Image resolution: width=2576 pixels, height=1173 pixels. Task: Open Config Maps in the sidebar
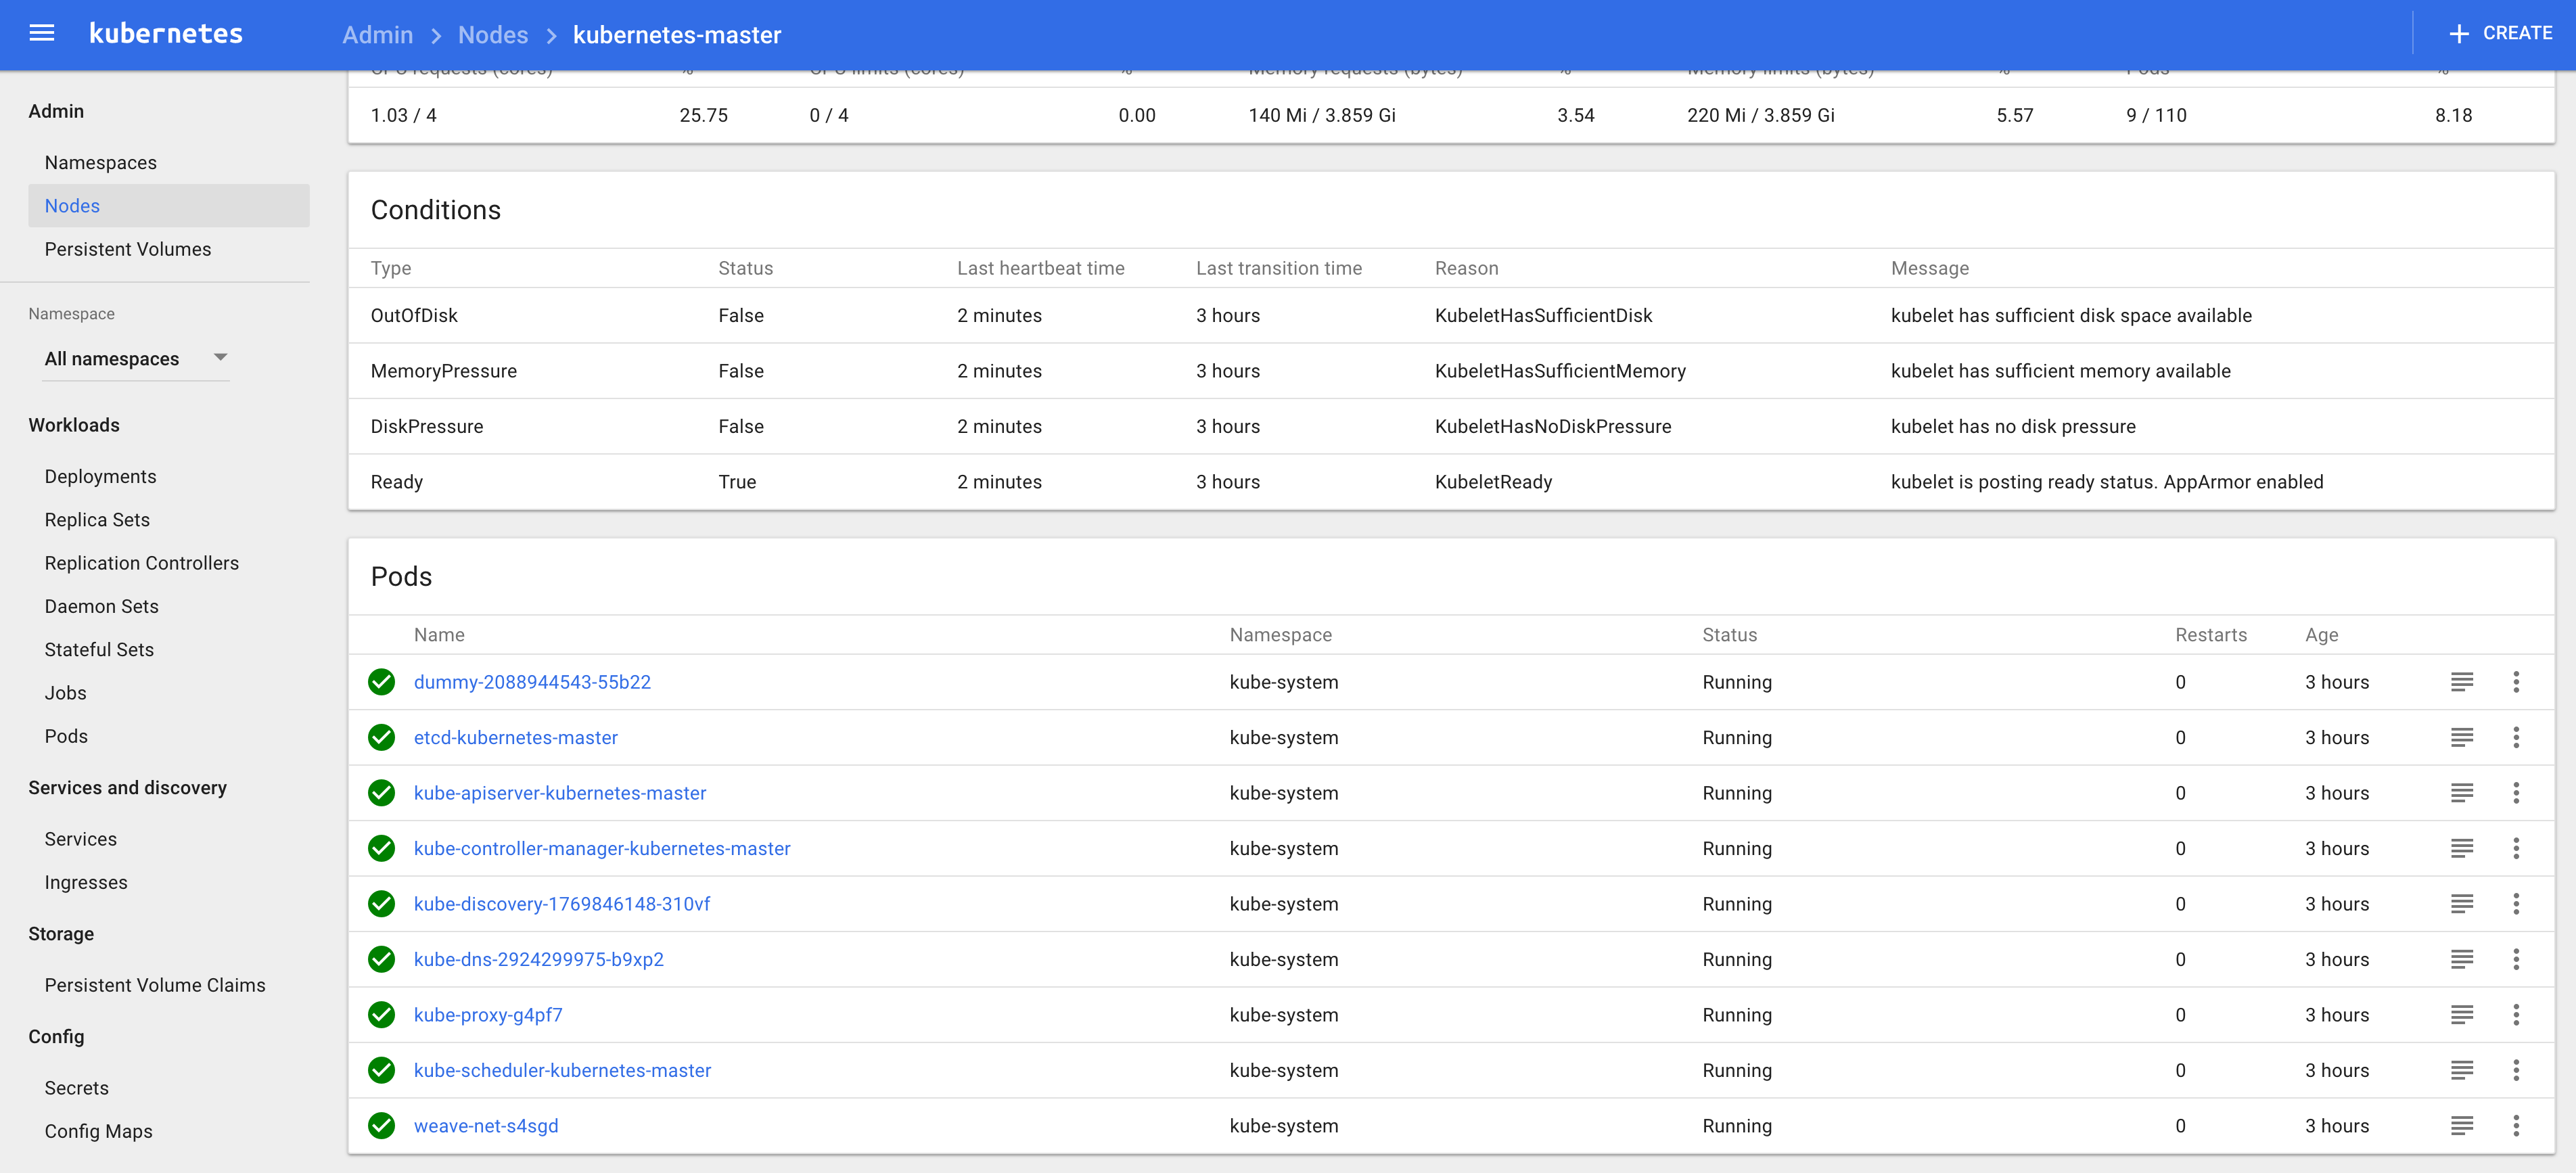point(99,1132)
